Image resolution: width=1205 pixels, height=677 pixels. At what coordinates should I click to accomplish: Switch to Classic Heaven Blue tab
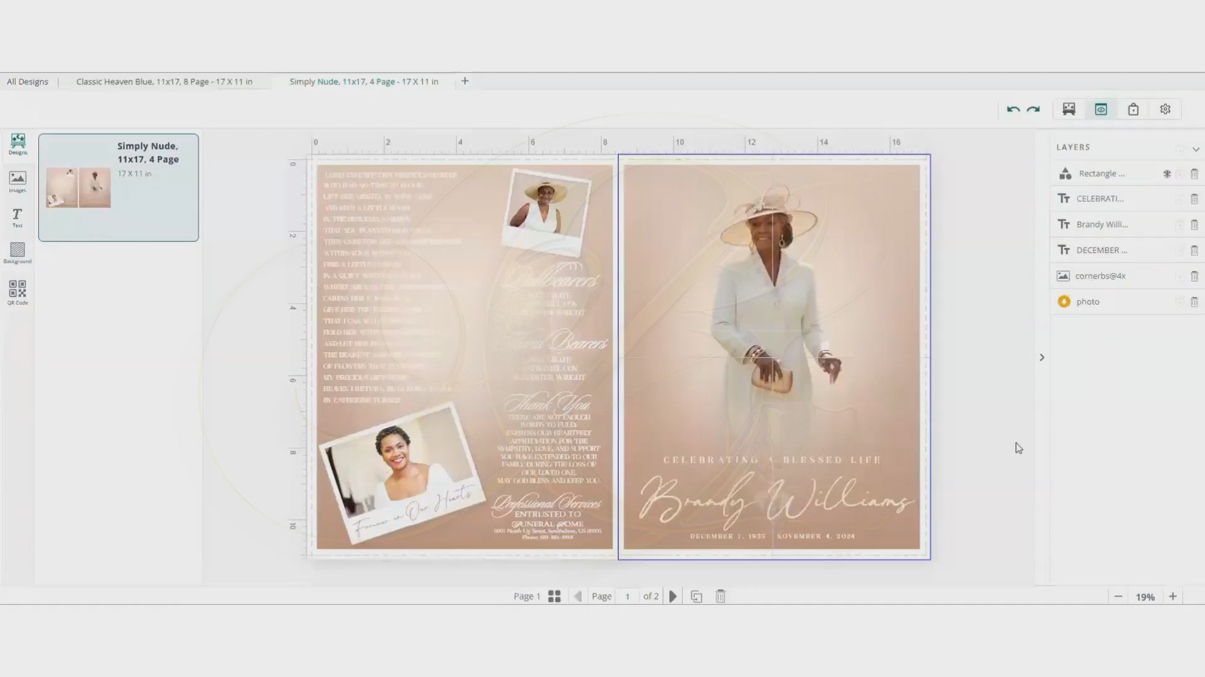(164, 81)
